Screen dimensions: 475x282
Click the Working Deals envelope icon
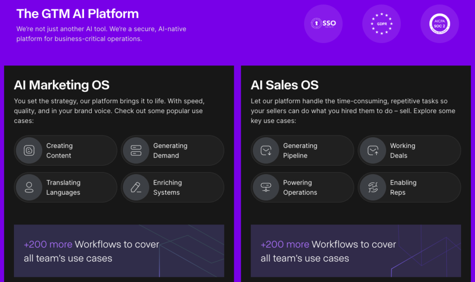tap(372, 150)
